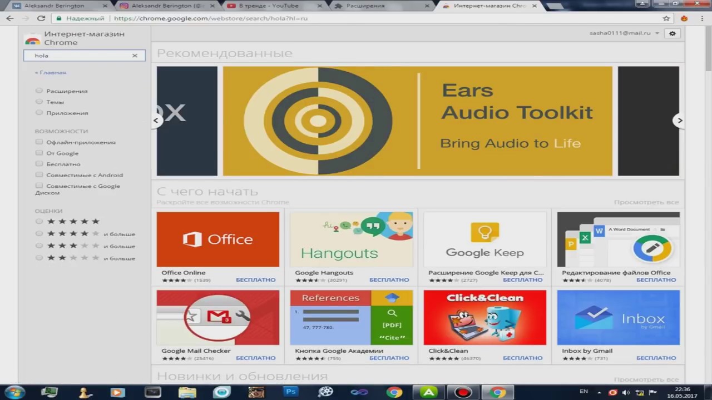The image size is (712, 400).
Task: Click БЕСПЛАТНО under Office Online
Action: 256,280
